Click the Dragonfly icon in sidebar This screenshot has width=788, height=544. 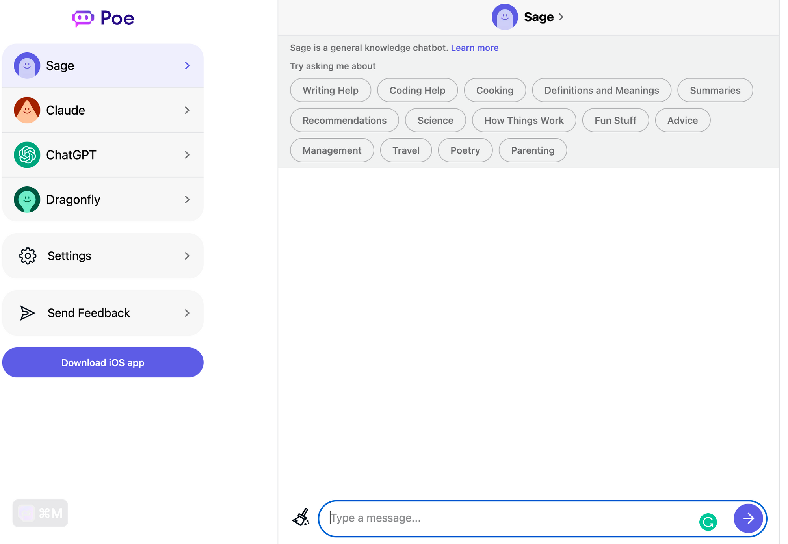click(x=27, y=199)
